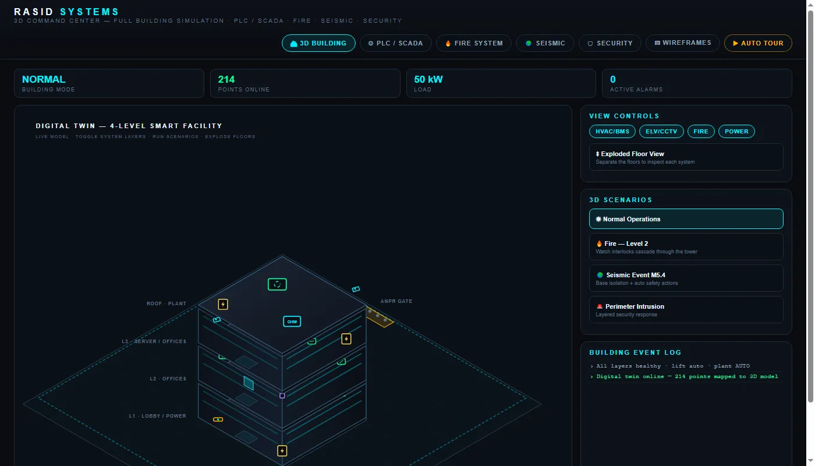Viewport: 815px width, 466px height.
Task: Run the Normal Operations scenario
Action: 686,219
